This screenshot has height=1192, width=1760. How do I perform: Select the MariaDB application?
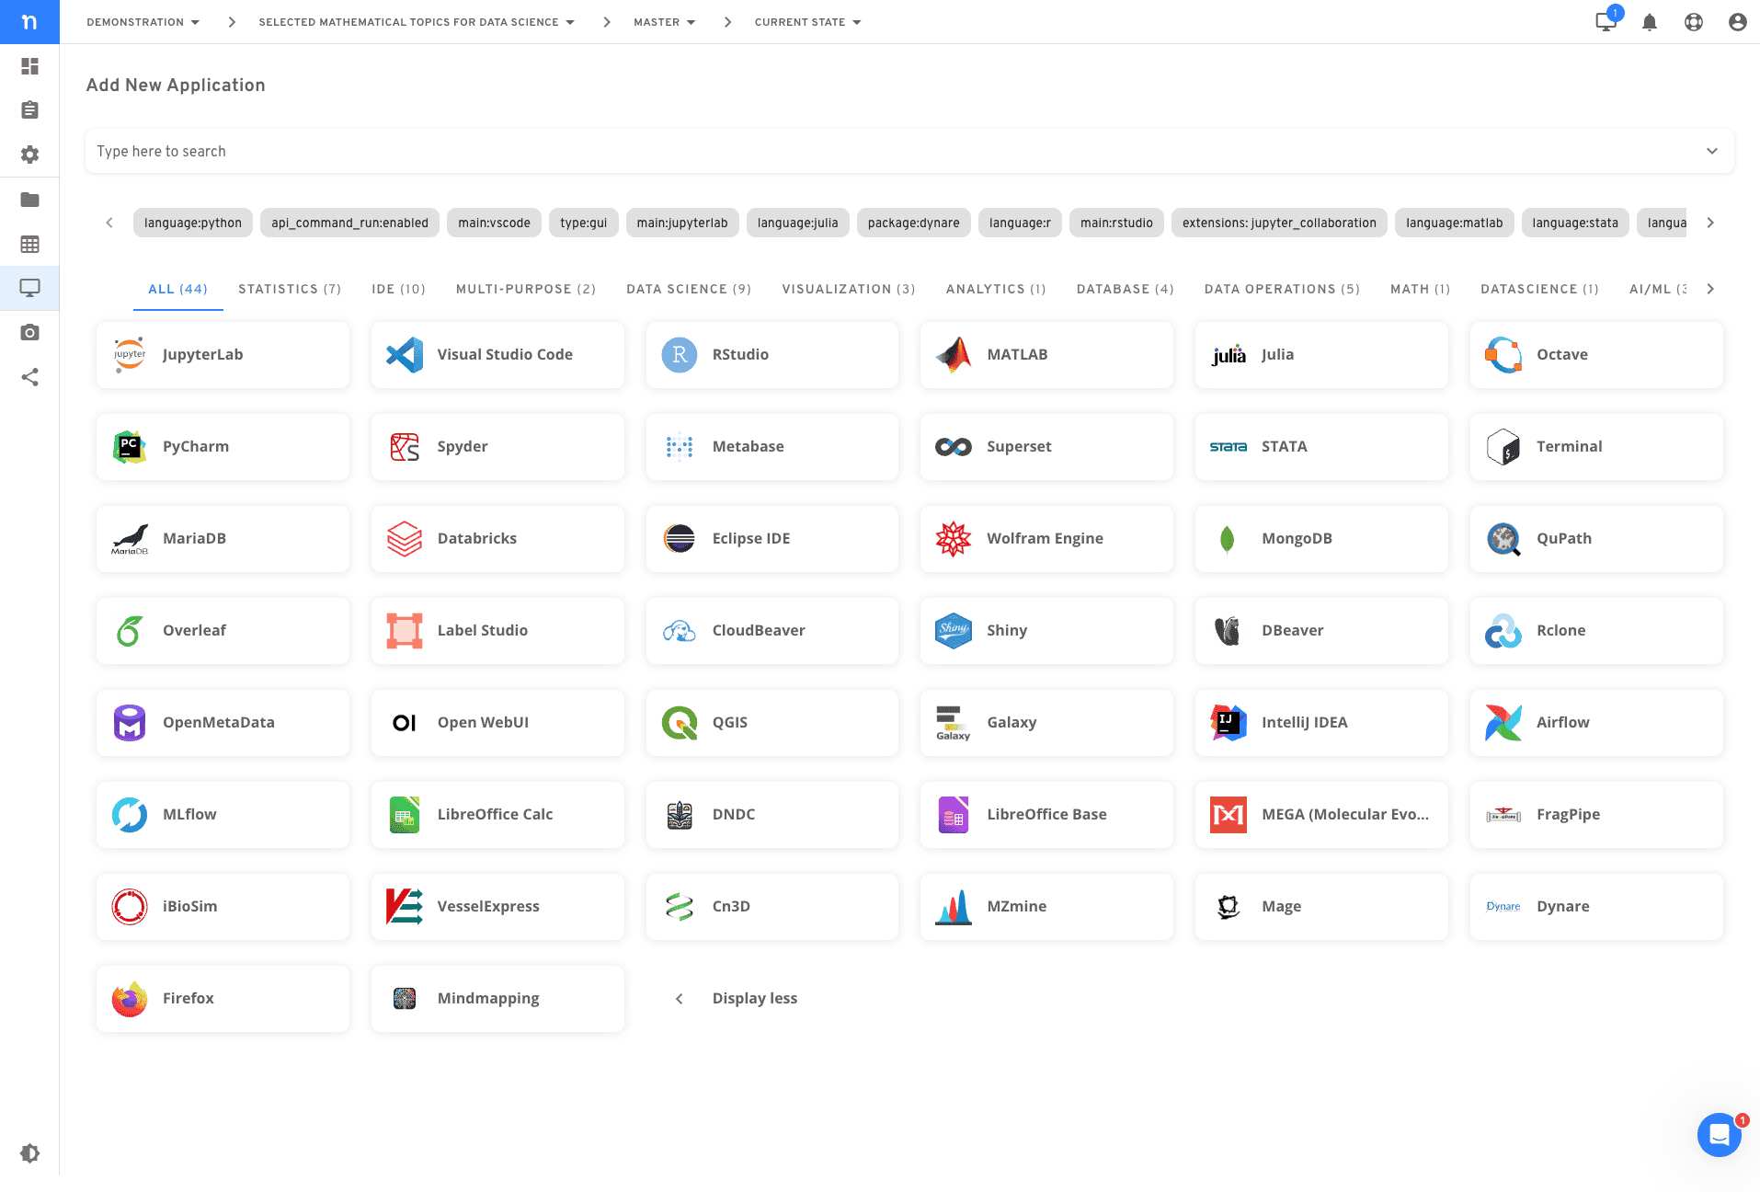(223, 538)
